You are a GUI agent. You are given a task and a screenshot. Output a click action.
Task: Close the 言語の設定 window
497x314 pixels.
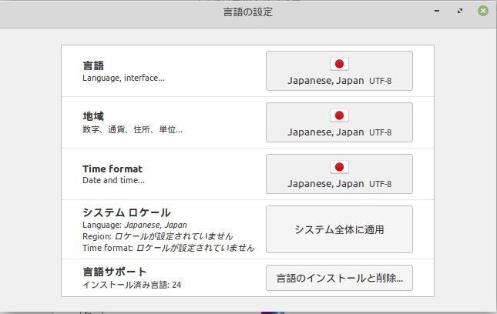pos(483,11)
